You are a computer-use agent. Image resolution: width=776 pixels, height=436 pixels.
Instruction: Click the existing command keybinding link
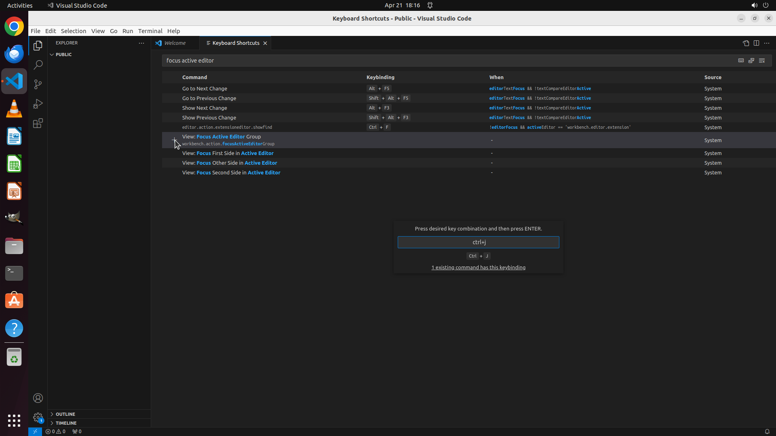[478, 268]
